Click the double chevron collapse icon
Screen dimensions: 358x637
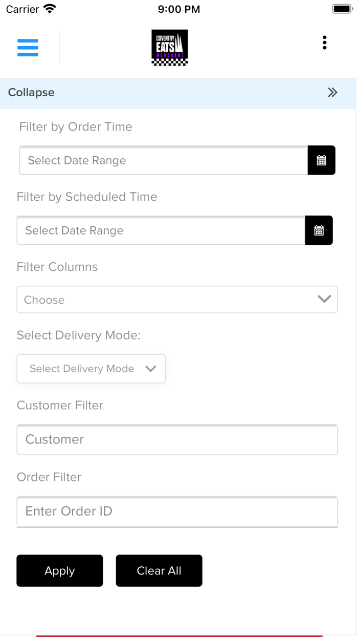click(332, 93)
